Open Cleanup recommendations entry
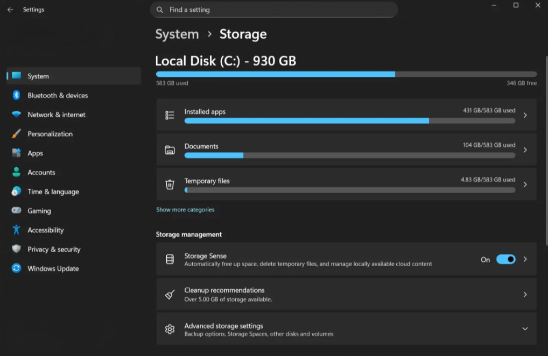This screenshot has width=548, height=356. [x=346, y=295]
